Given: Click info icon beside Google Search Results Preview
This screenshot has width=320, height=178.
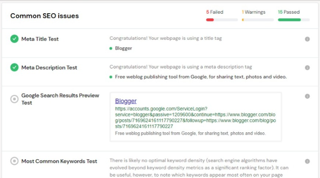Looking at the screenshot, I should 307,96.
